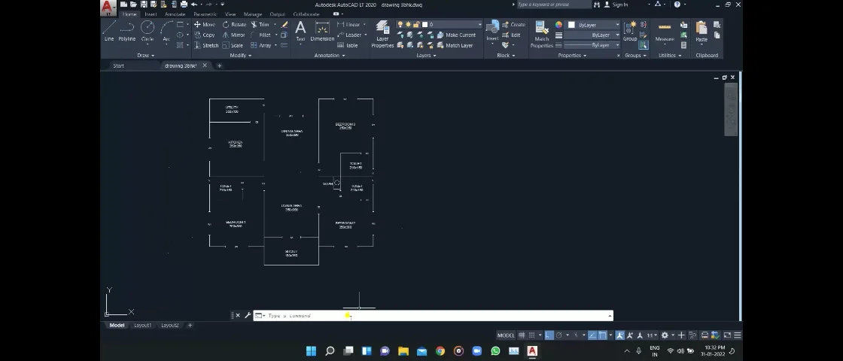Click the Leader tool

tap(349, 35)
